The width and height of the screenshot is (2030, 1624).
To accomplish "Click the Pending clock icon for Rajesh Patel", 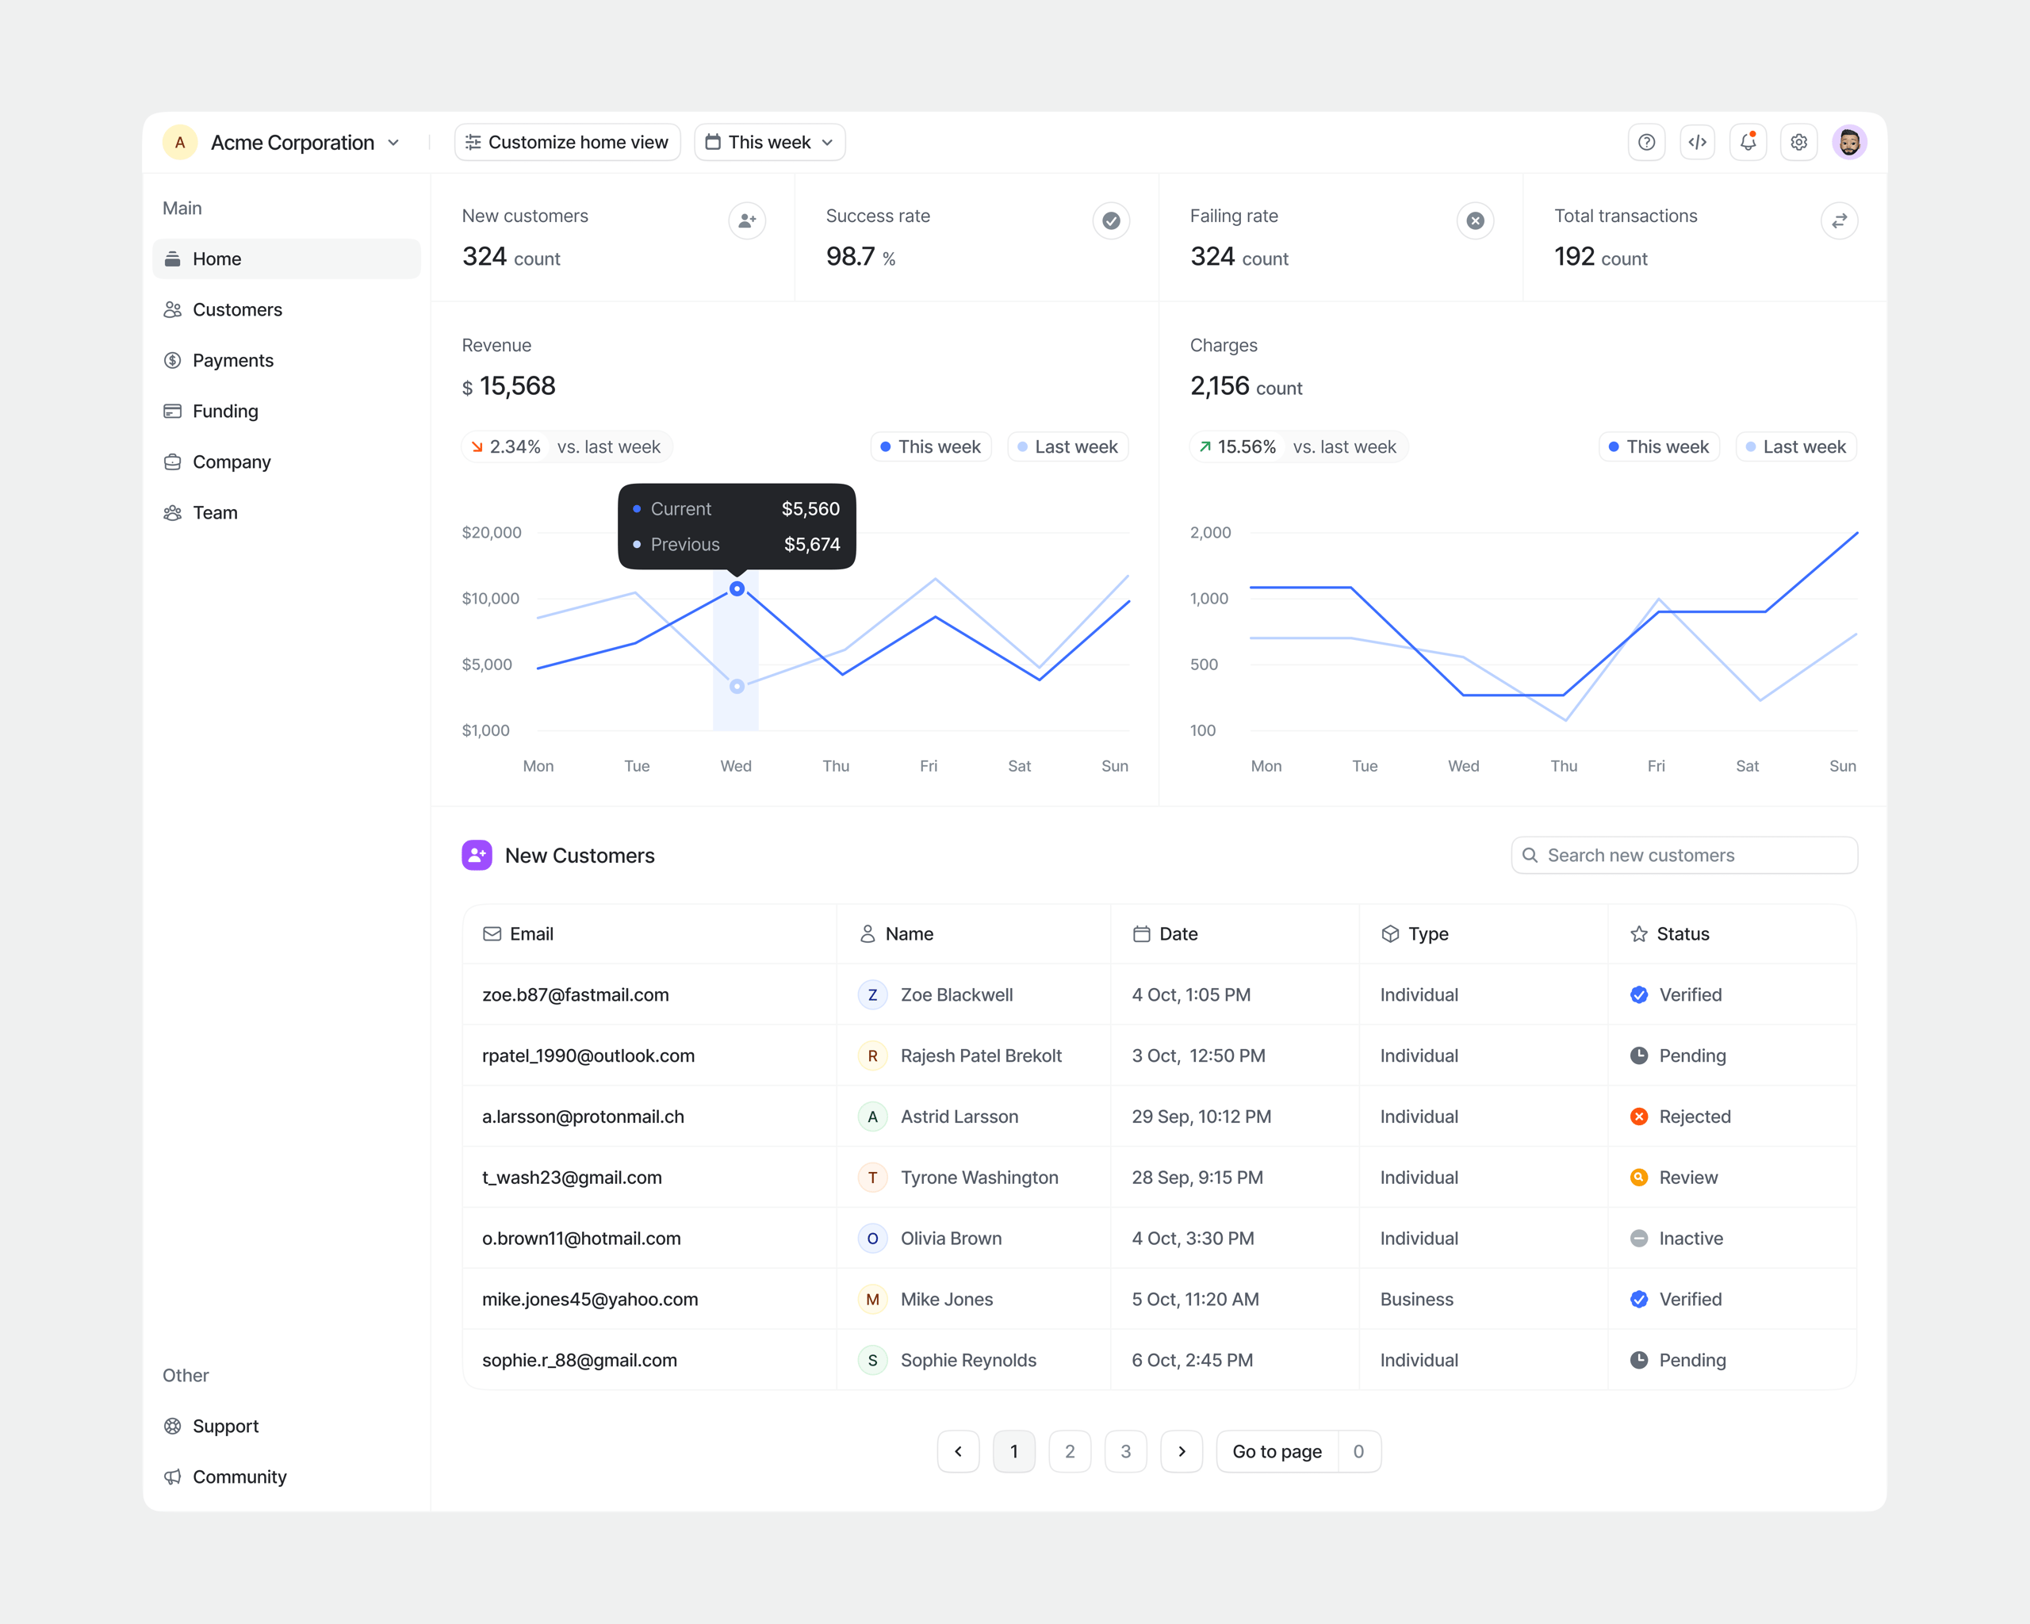I will click(1638, 1055).
